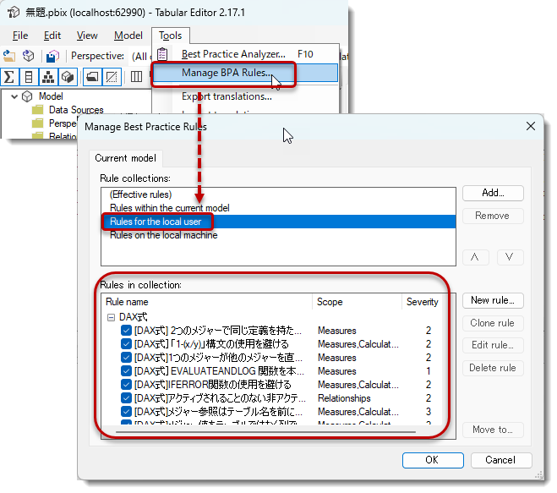Click the Scope column header
Image resolution: width=557 pixels, height=493 pixels.
[x=357, y=302]
